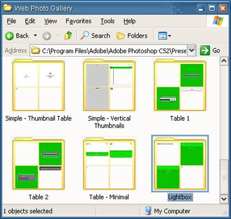231x219 pixels.
Task: Open the Views dropdown arrow
Action: tap(169, 36)
